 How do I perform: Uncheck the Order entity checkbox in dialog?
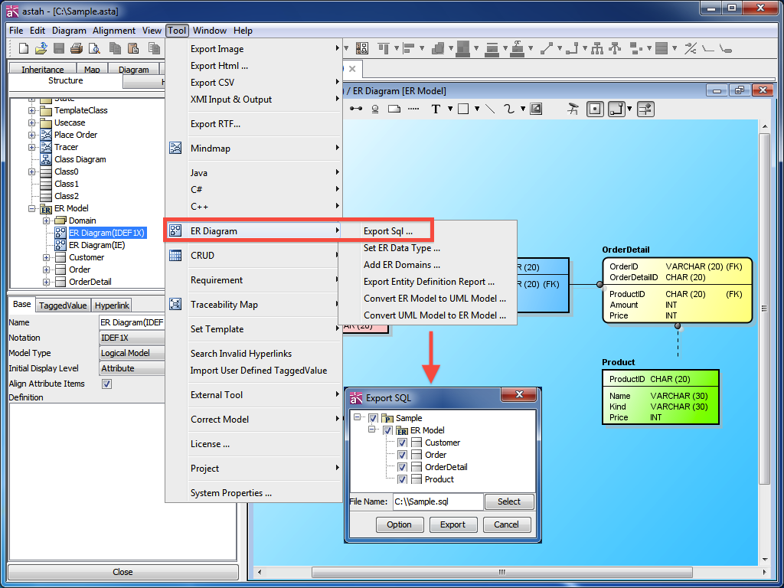[402, 455]
